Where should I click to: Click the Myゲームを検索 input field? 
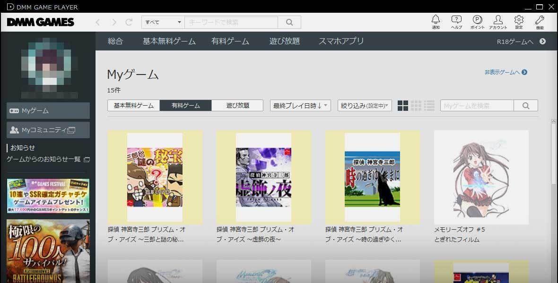pos(477,106)
